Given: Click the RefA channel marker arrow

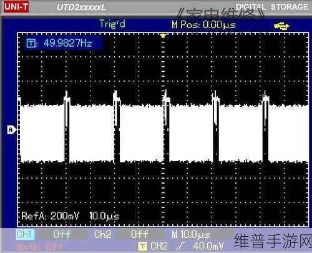Looking at the screenshot, I should point(12,129).
